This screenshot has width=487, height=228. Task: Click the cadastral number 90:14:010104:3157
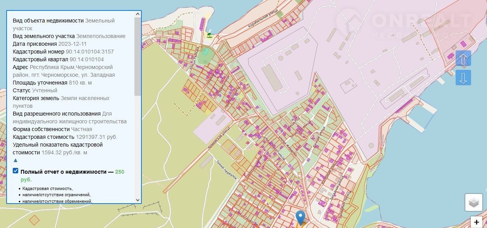click(x=89, y=52)
